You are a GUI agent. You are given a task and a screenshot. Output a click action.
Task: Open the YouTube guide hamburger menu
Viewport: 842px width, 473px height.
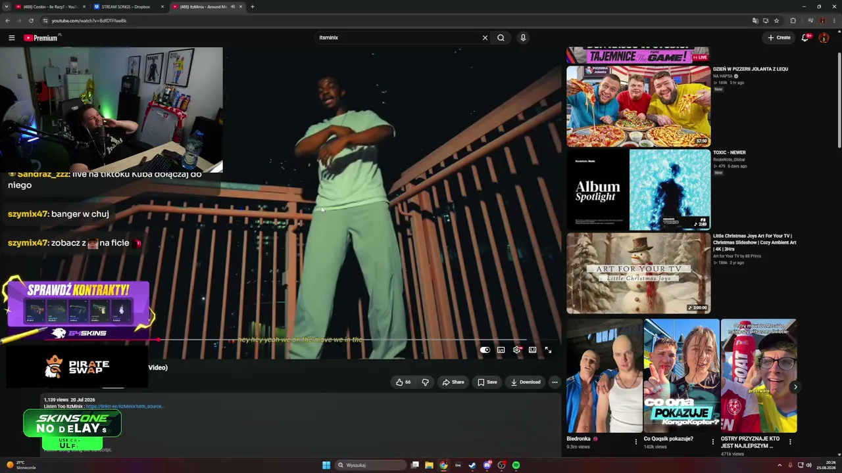[x=11, y=38]
